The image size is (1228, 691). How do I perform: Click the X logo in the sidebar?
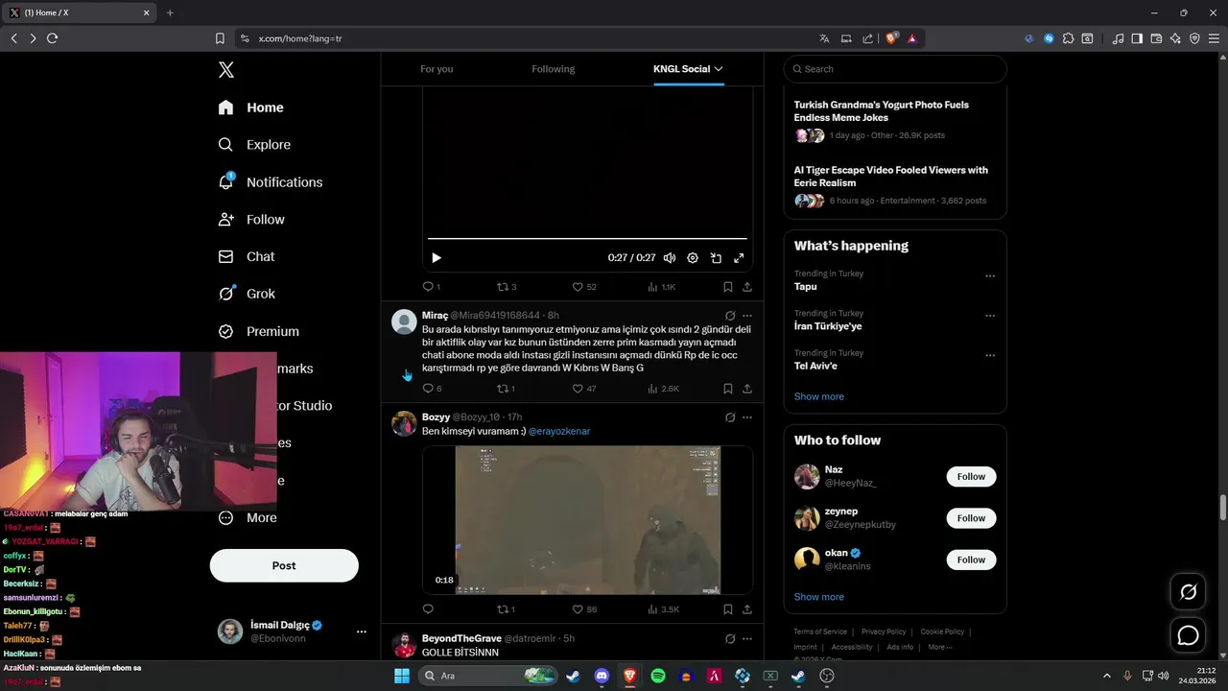pos(225,69)
